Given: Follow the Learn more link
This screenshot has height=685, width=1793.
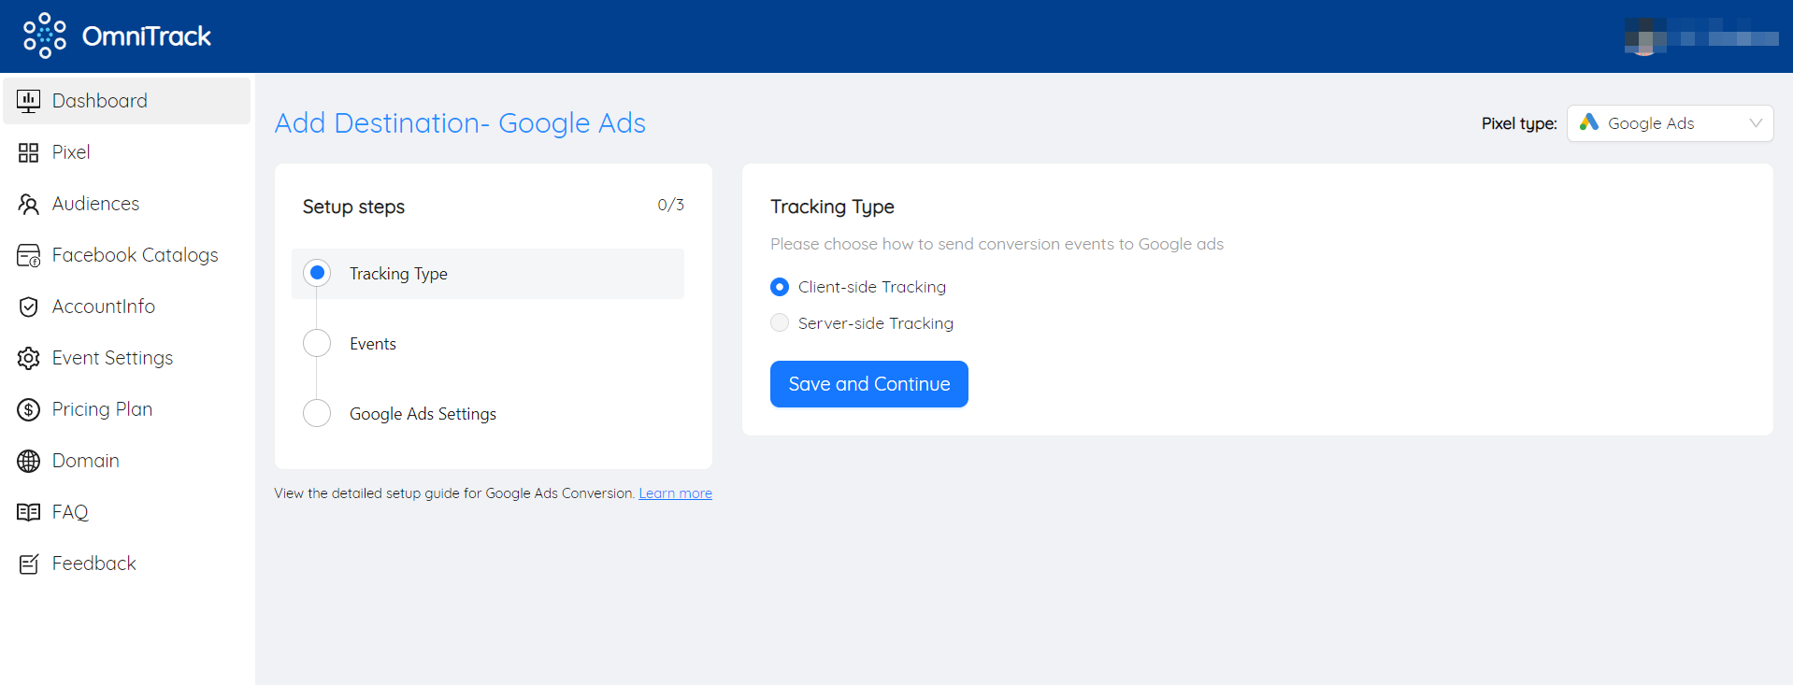Looking at the screenshot, I should click(x=675, y=493).
